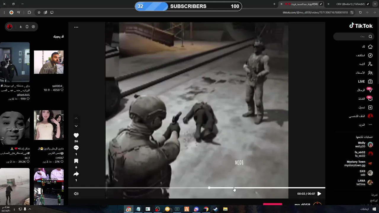The height and width of the screenshot is (213, 379).
Task: Go to the next video chevron
Action: pos(76,126)
